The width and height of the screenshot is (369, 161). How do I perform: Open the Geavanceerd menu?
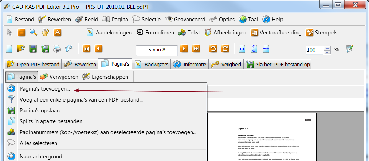click(185, 20)
